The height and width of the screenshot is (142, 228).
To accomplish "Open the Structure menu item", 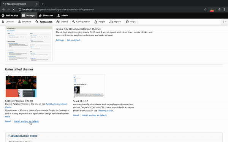I will pos(25,22).
